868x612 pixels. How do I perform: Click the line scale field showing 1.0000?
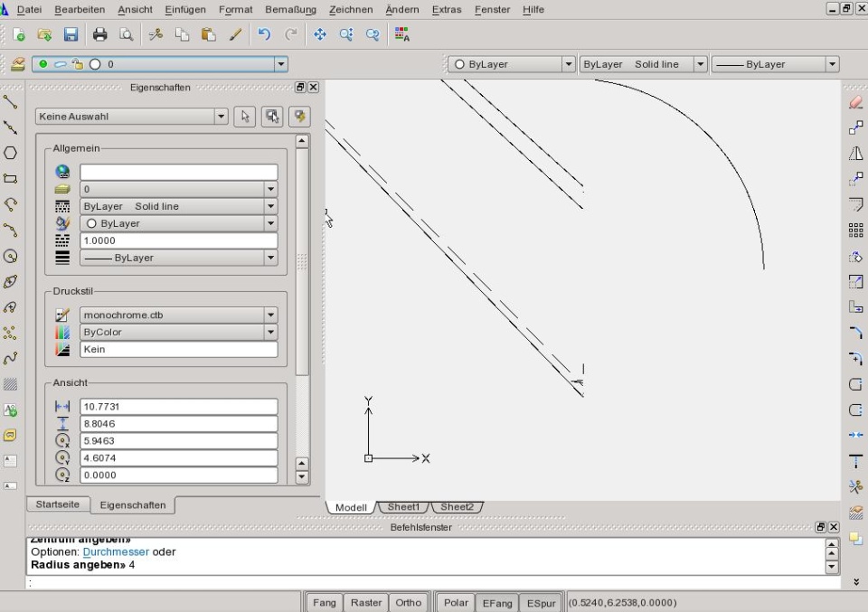(178, 240)
